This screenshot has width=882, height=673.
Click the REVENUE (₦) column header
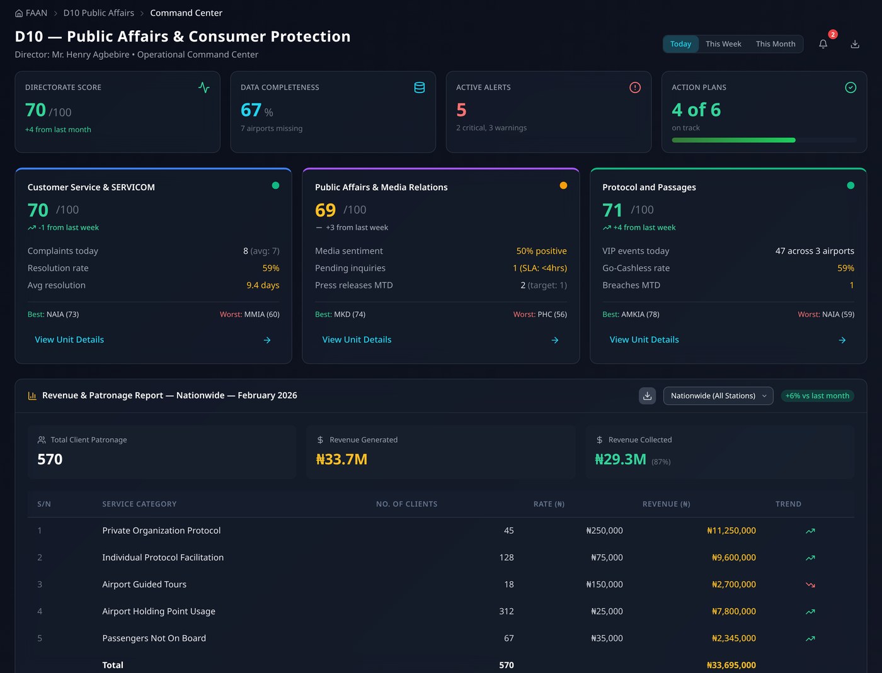[667, 504]
